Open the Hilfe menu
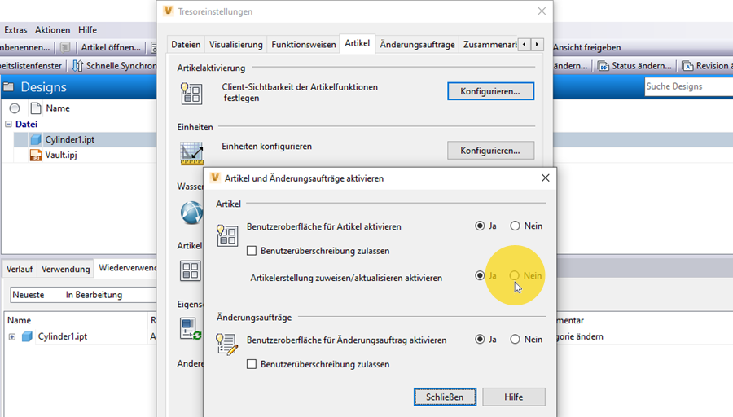Screen dimensions: 733x417 pos(87,30)
